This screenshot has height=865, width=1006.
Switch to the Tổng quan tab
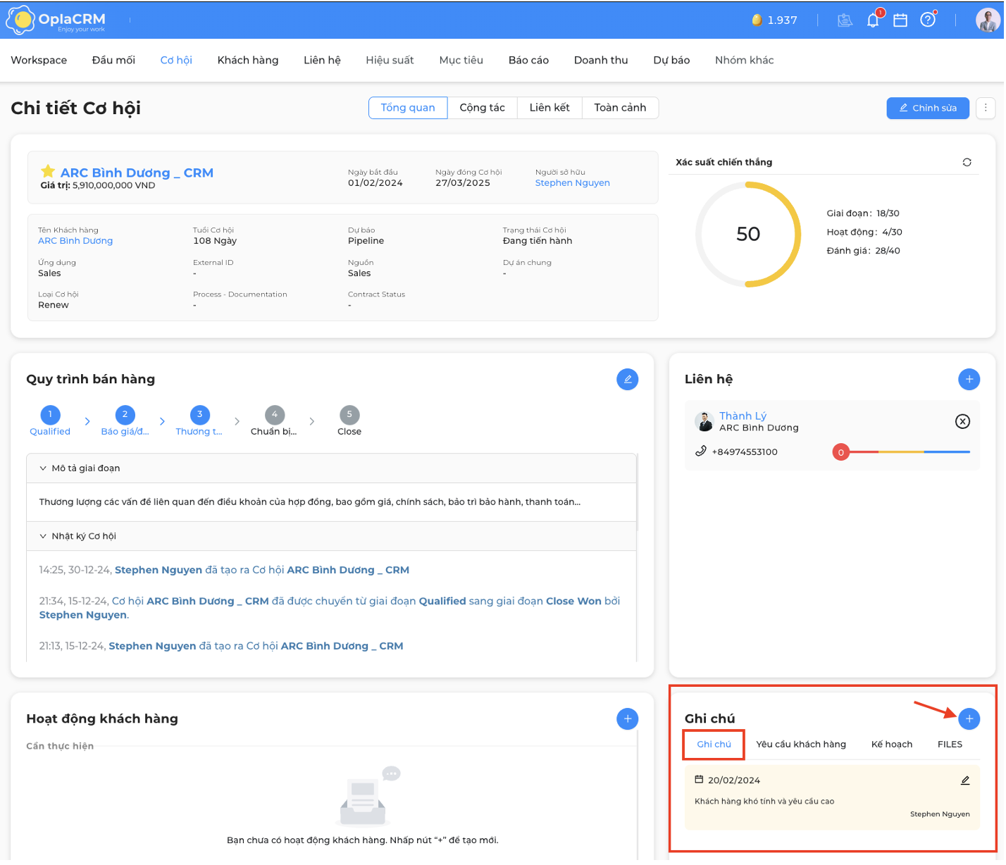[x=408, y=108]
